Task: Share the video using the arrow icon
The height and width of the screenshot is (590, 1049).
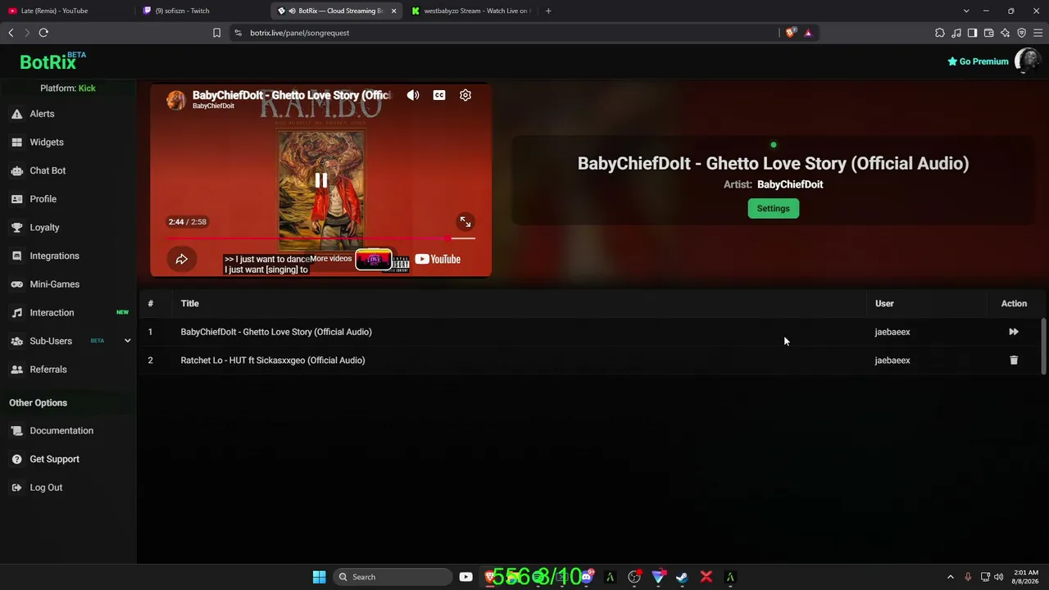Action: coord(182,259)
